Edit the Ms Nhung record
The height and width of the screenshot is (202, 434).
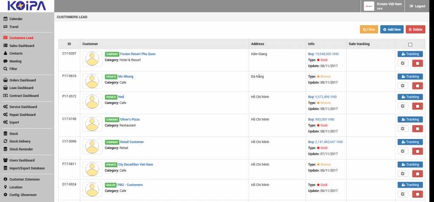tap(403, 86)
